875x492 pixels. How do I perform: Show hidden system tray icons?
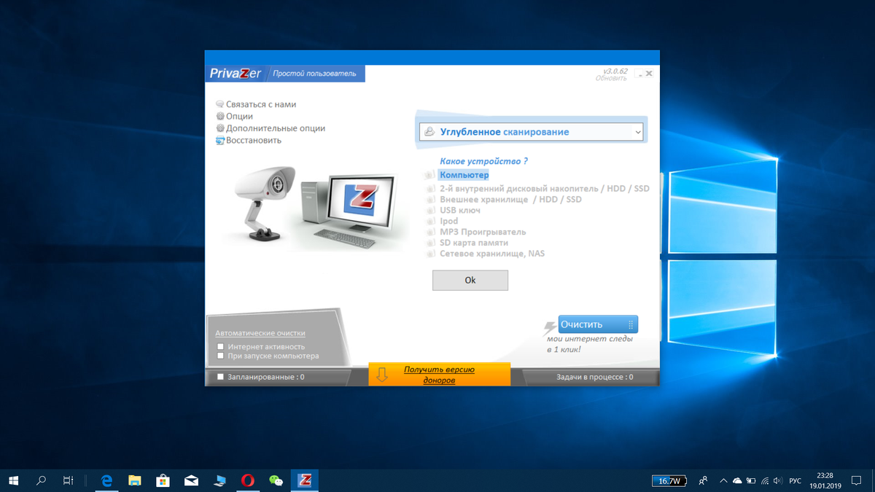point(723,480)
